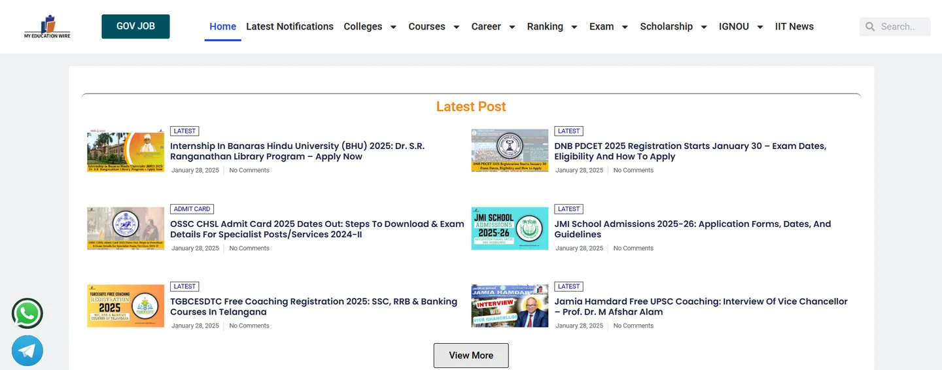The width and height of the screenshot is (942, 370).
Task: Click the GOV JOB button
Action: (x=135, y=26)
